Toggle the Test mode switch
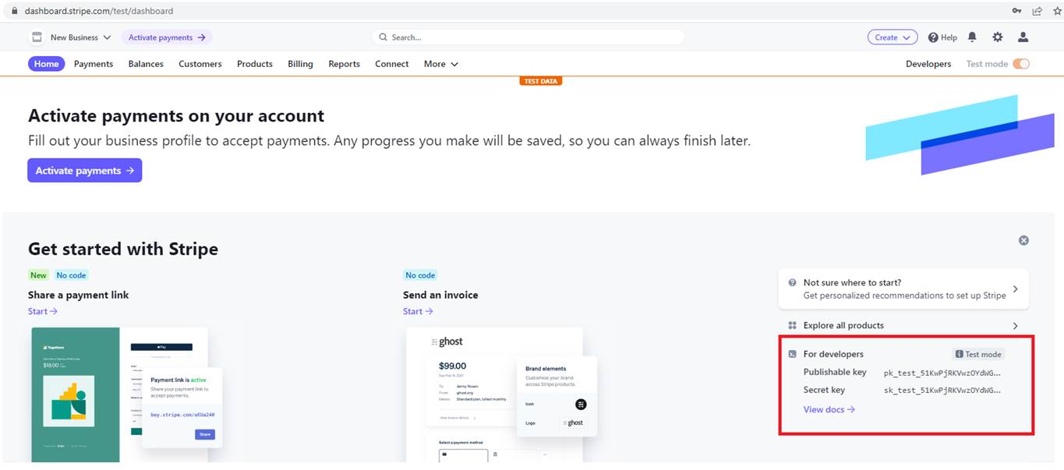1064x470 pixels. (x=1021, y=64)
